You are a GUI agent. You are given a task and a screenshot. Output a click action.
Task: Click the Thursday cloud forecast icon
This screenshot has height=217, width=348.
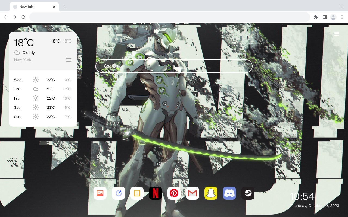coord(36,89)
